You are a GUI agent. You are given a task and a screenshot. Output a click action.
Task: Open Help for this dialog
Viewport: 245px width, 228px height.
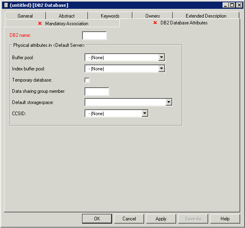tap(225, 219)
